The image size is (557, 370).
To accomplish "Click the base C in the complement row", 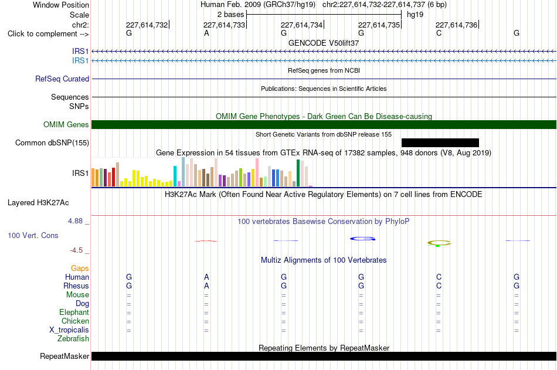I will pos(439,33).
